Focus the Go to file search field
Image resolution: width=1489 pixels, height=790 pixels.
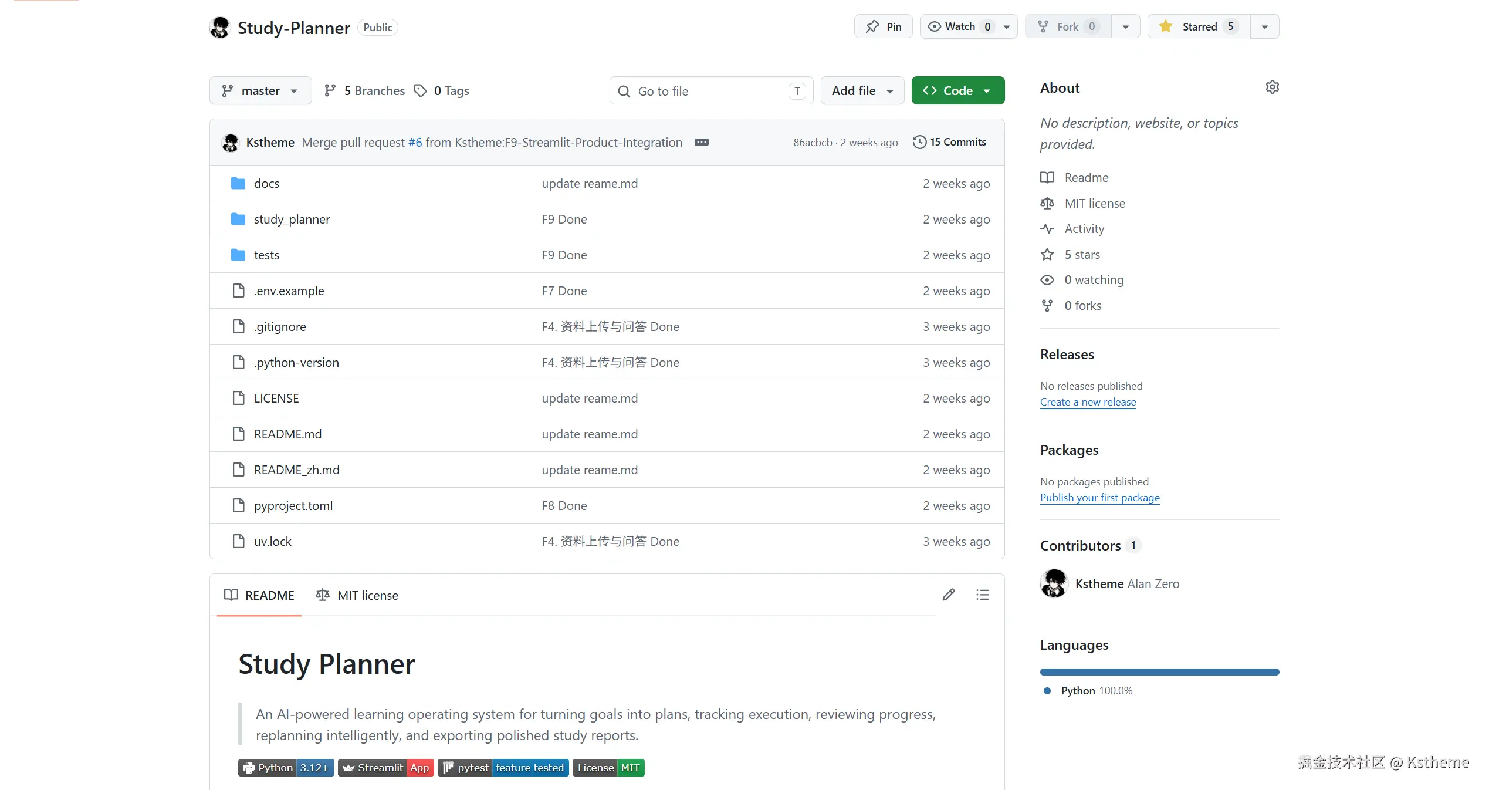[712, 90]
